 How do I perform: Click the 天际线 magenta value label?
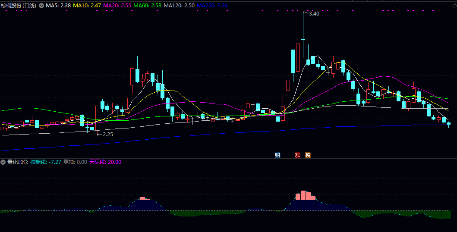pos(105,162)
